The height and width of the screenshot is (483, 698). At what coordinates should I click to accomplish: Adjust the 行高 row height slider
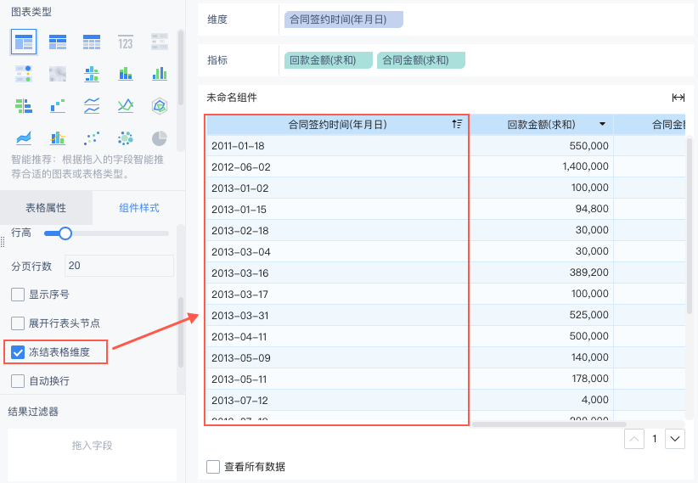pos(65,233)
